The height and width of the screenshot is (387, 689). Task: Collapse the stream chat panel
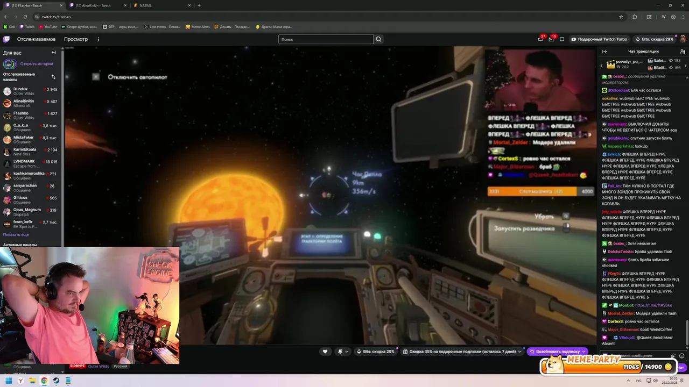click(604, 52)
